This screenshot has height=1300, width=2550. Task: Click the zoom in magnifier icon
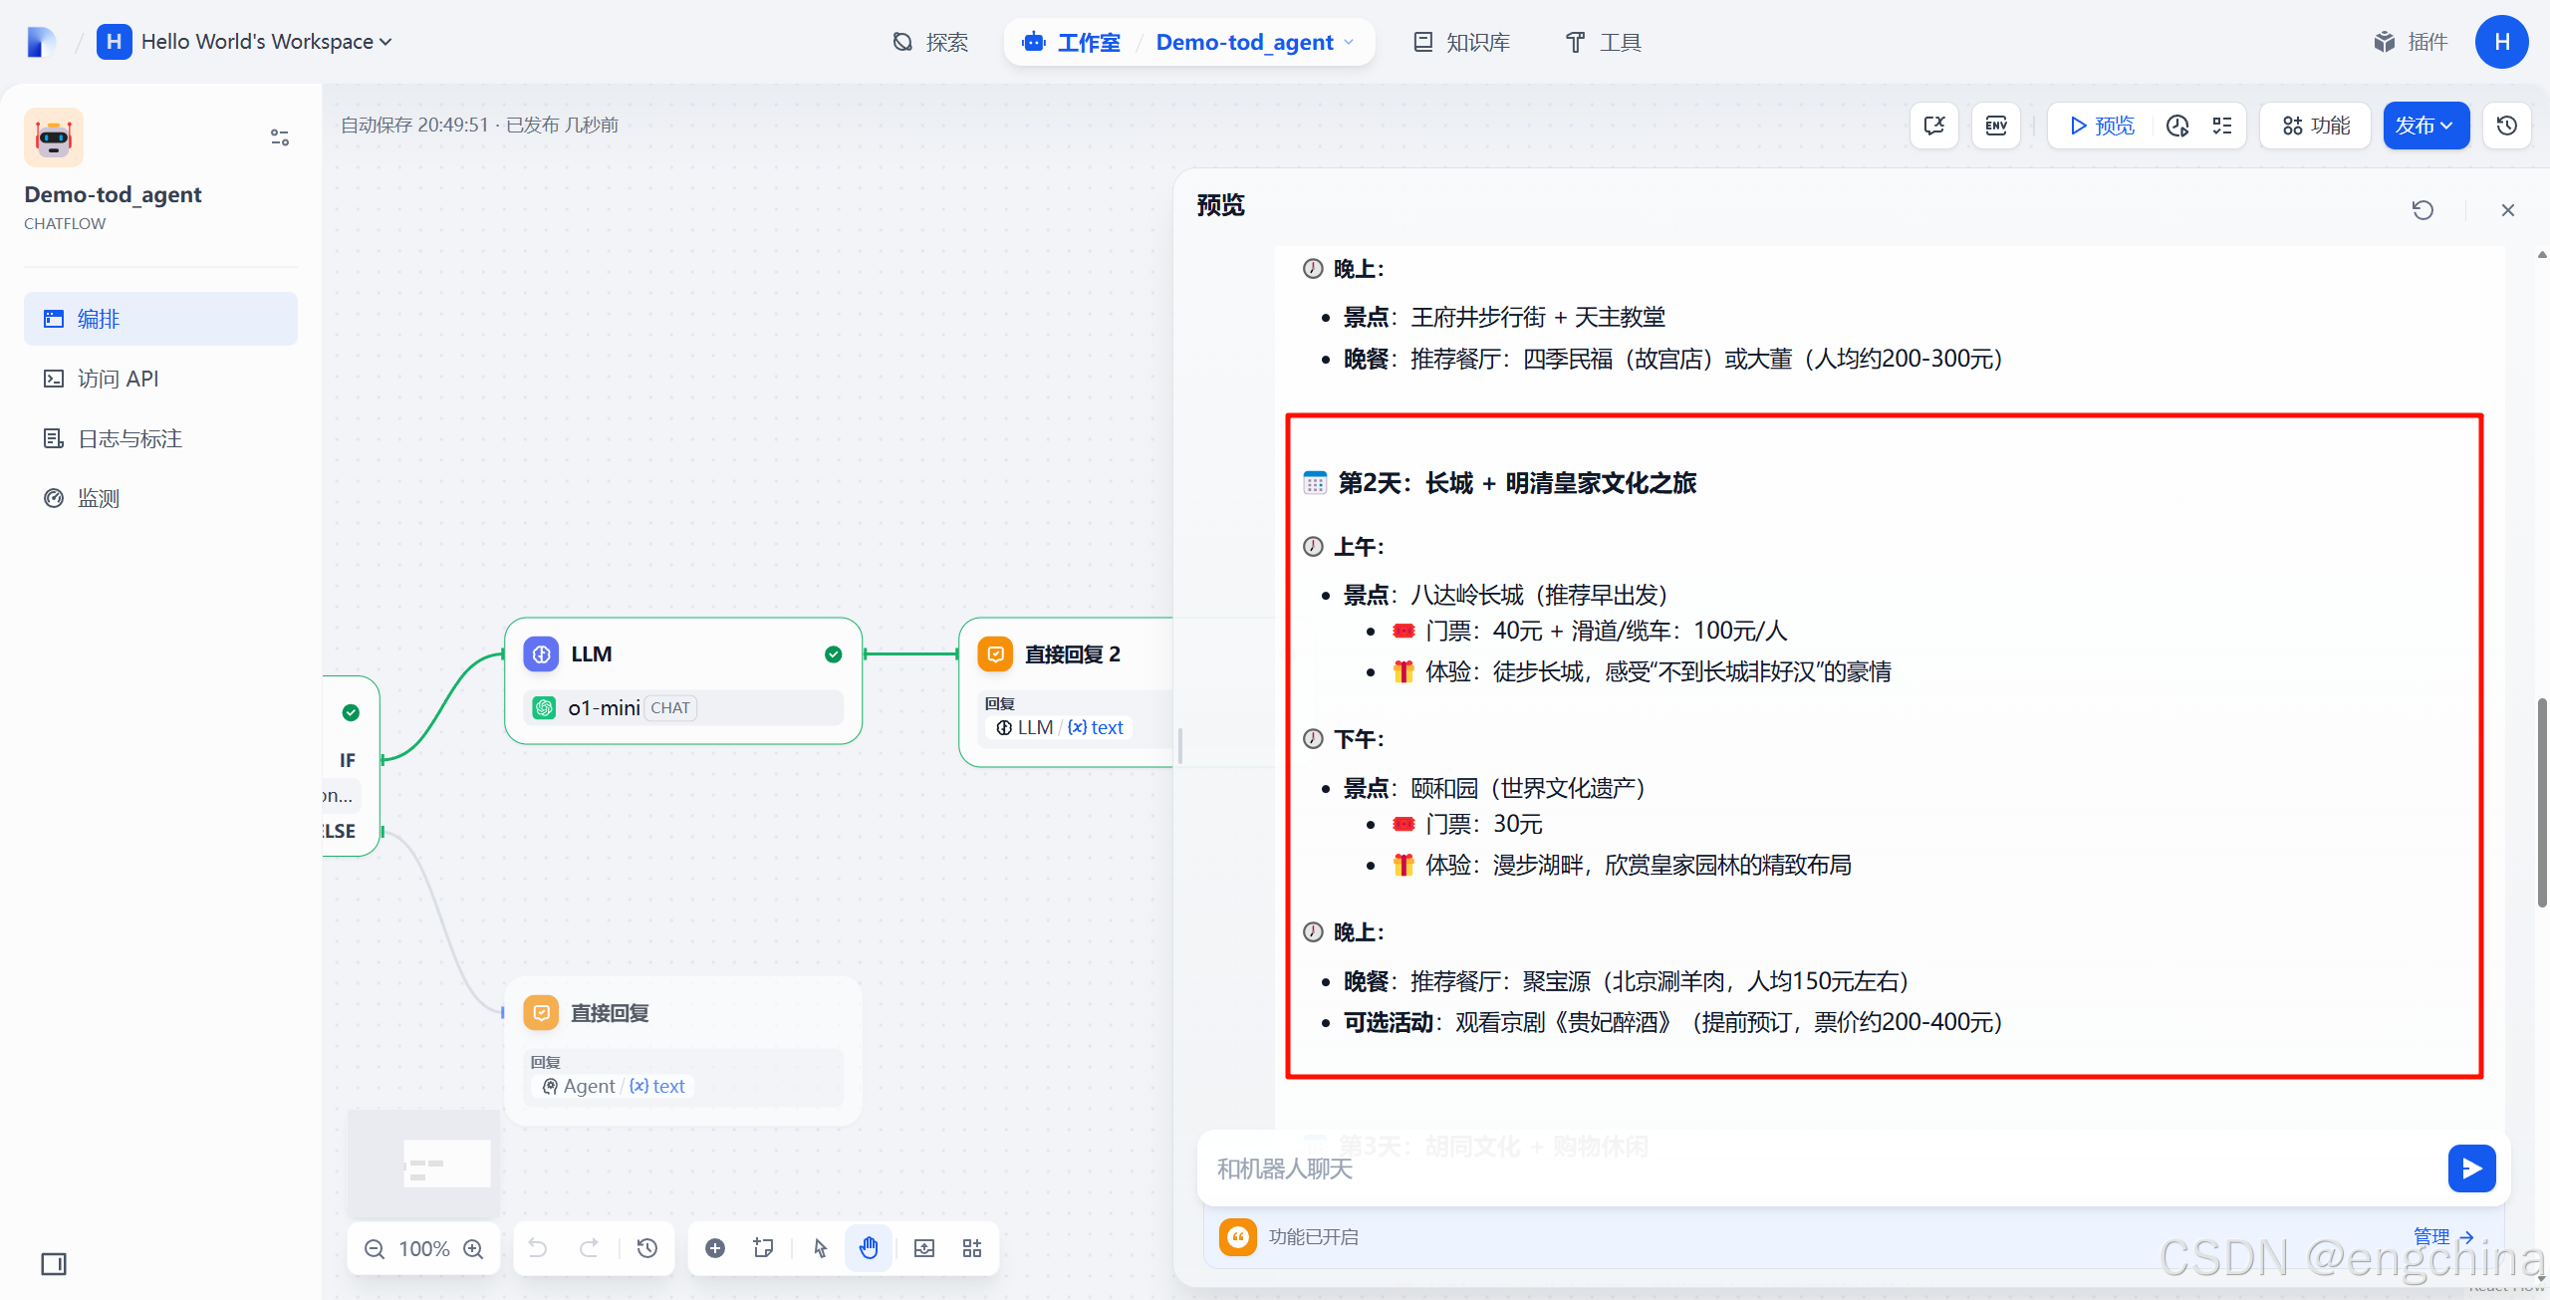pos(474,1248)
